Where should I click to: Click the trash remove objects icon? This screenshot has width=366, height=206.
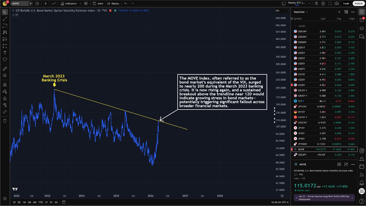[5, 121]
